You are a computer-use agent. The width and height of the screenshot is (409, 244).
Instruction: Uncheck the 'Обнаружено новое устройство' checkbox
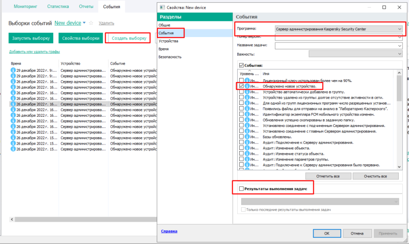(x=242, y=87)
